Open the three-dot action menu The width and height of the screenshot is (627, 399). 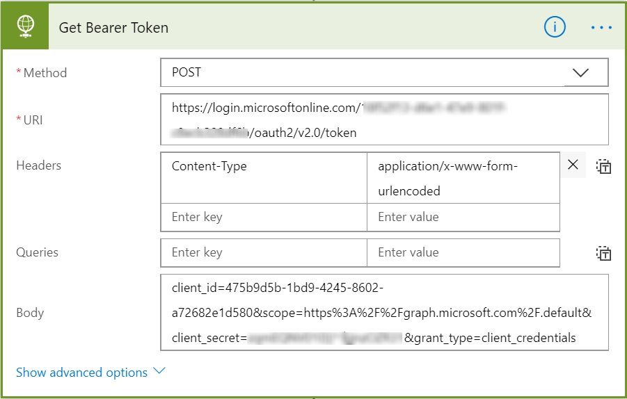601,28
